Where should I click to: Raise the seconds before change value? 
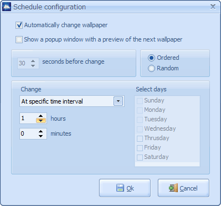(33, 61)
